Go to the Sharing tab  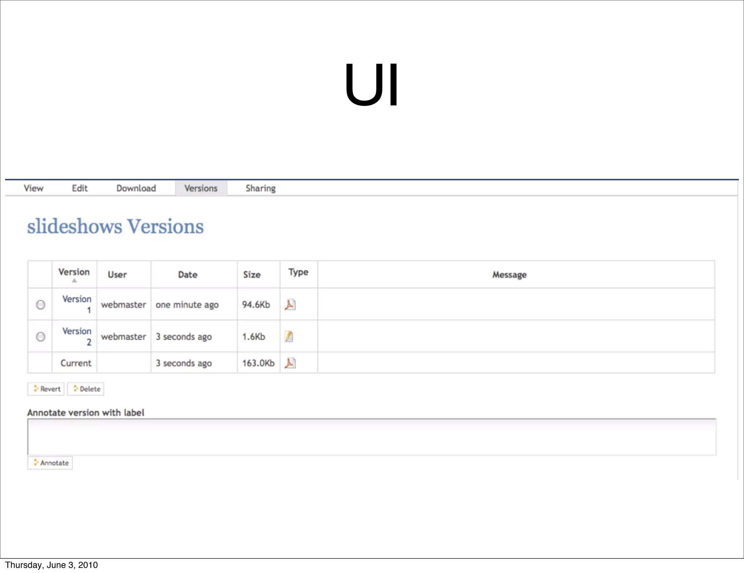coord(260,188)
